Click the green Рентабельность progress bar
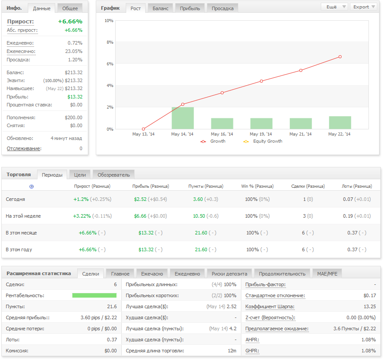 coord(94,295)
